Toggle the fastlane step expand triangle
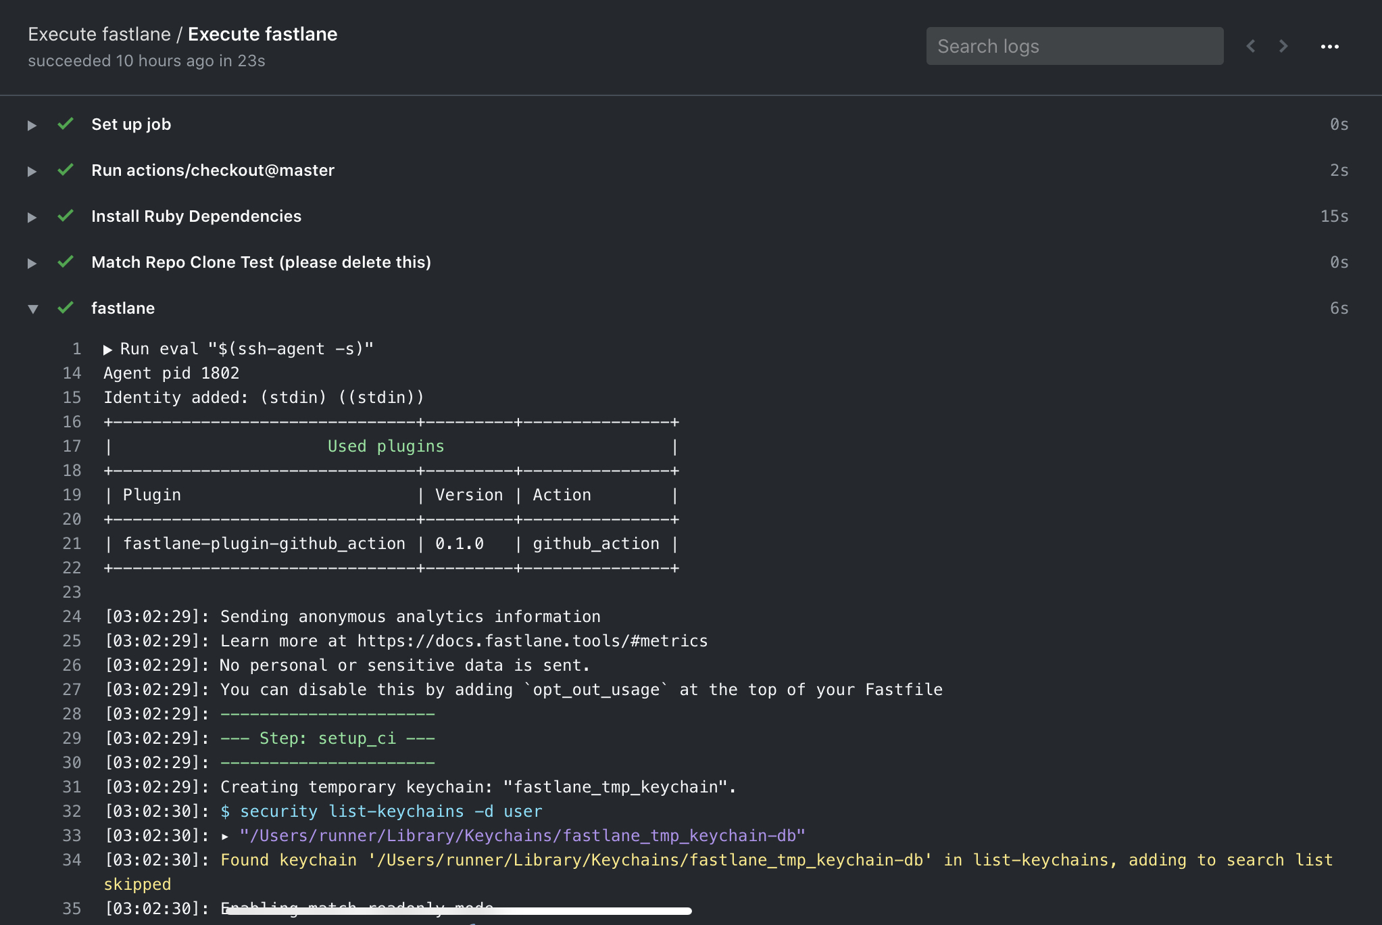 [x=32, y=308]
